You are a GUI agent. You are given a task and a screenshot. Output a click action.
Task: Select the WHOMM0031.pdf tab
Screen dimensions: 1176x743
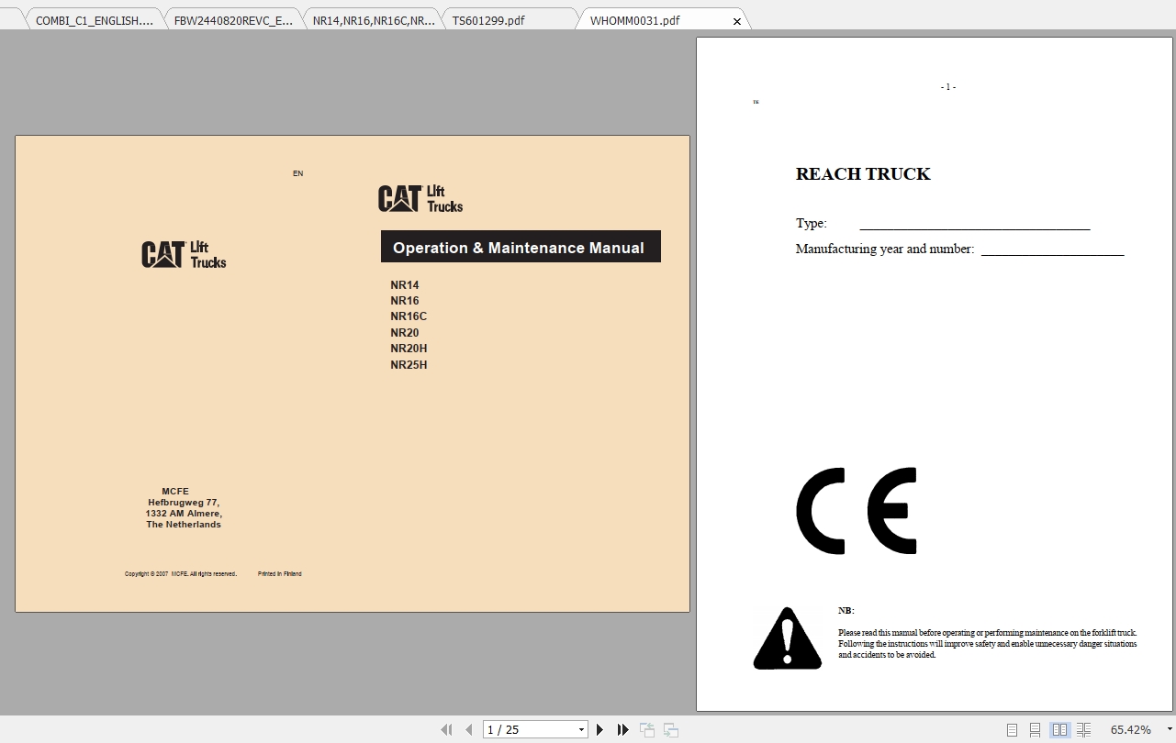[x=635, y=20]
